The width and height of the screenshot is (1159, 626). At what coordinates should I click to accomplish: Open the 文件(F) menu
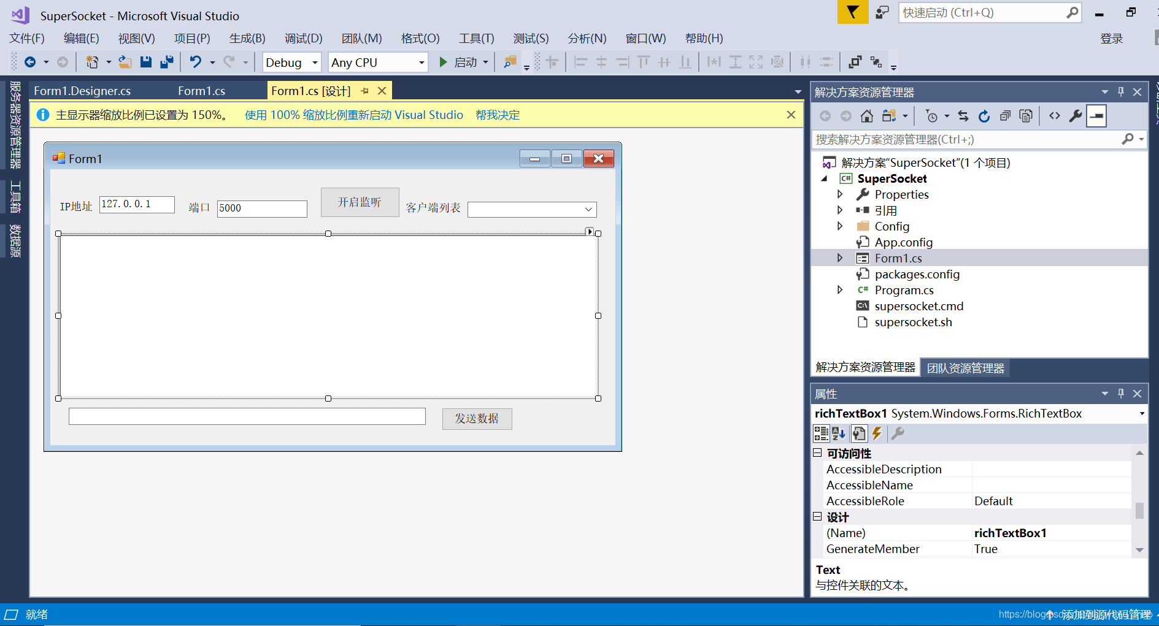[x=27, y=38]
